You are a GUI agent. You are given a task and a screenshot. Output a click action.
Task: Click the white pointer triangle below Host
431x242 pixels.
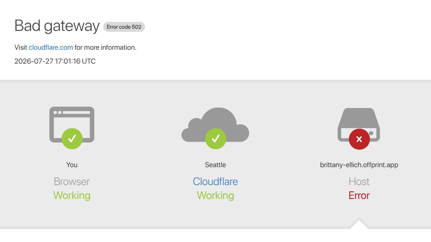point(359,224)
